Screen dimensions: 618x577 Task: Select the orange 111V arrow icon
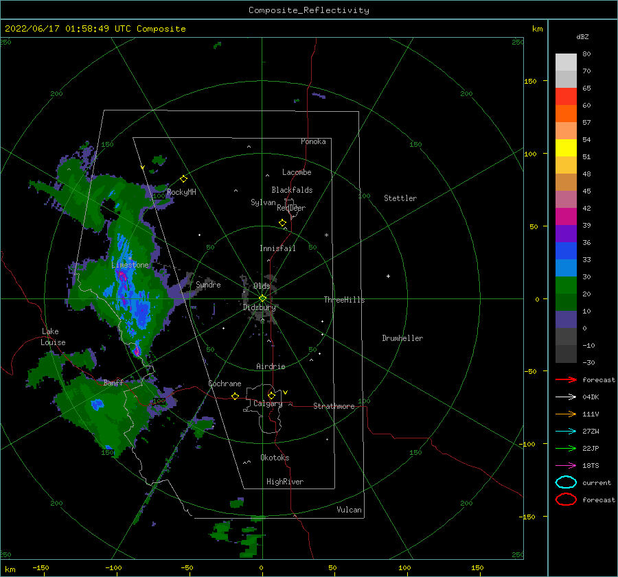[566, 414]
